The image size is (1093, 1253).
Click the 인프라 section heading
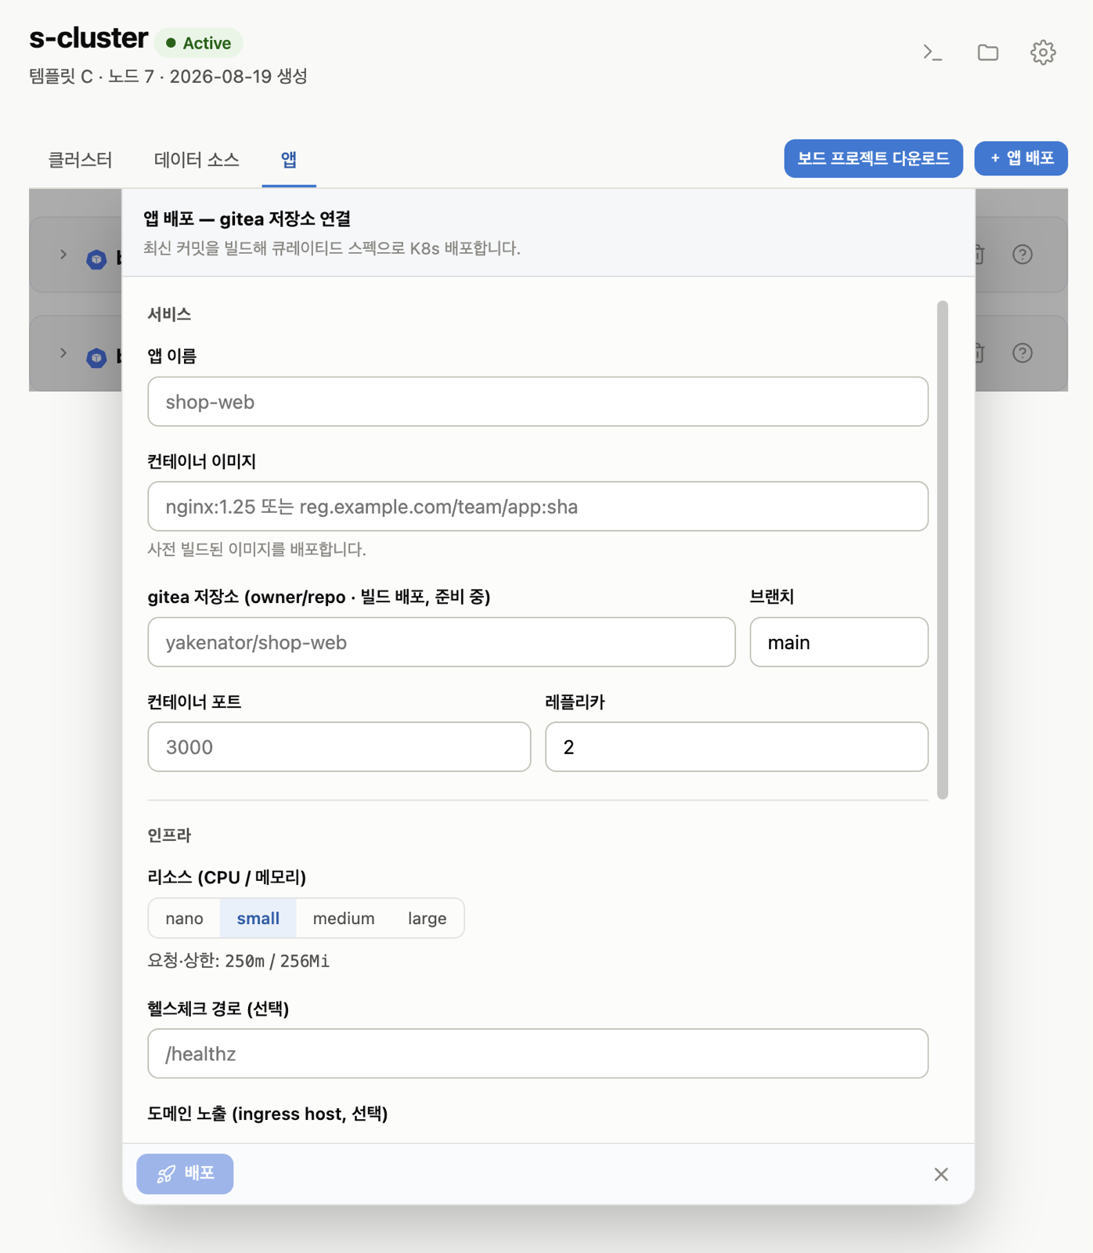[169, 835]
